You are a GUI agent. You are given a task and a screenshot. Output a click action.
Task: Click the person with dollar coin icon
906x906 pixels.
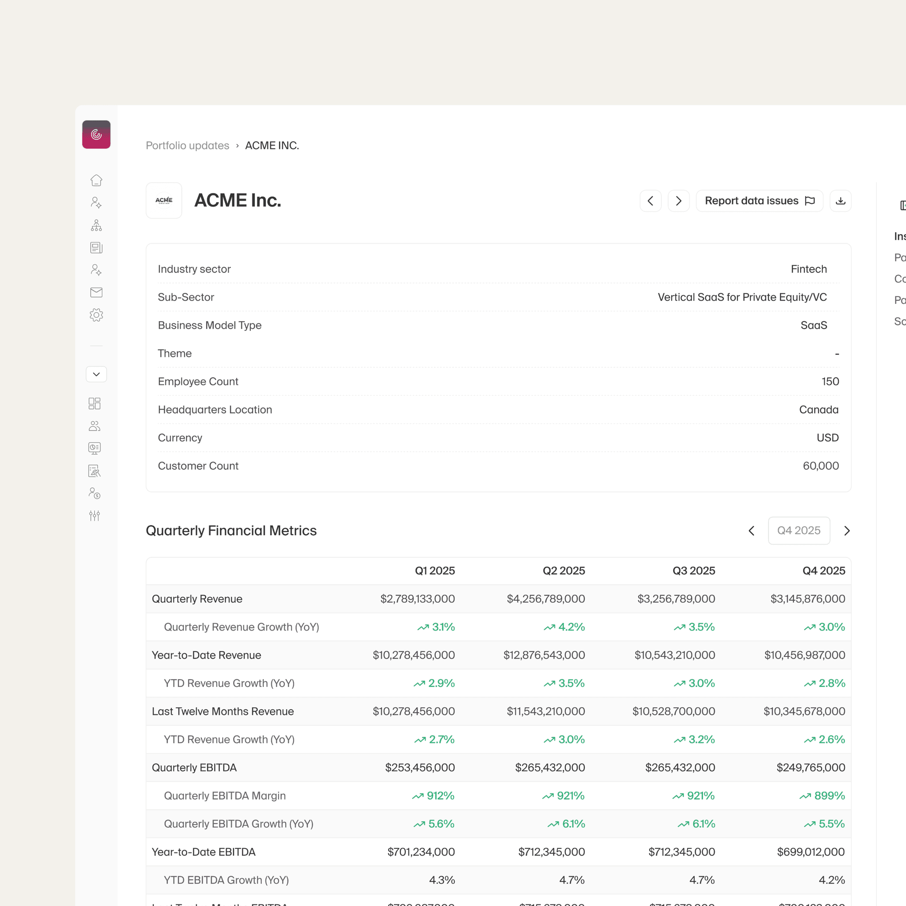coord(95,493)
